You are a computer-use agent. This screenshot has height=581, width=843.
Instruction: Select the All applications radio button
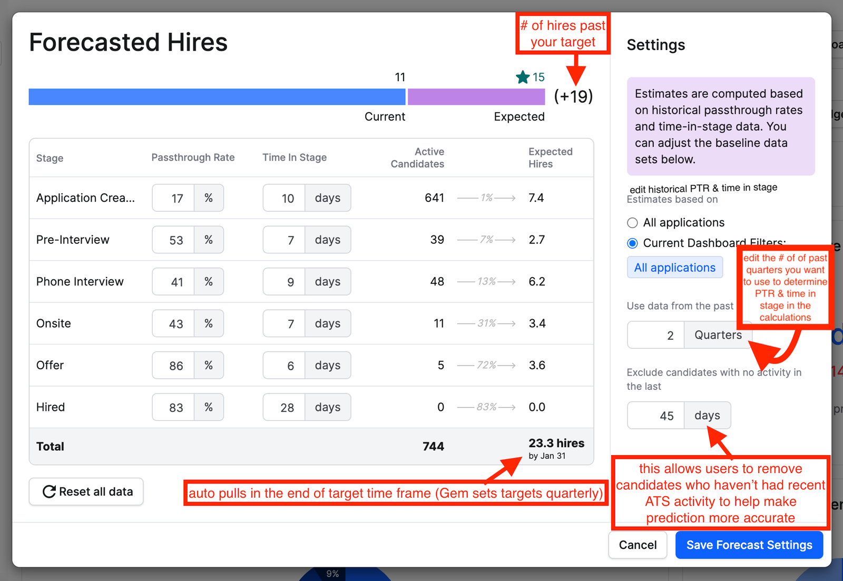[x=633, y=223]
